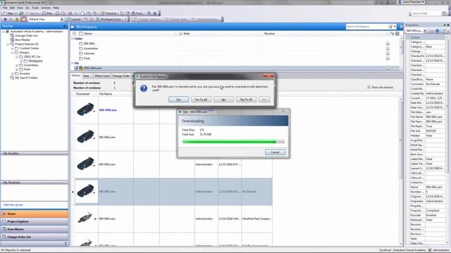The image size is (451, 253).
Task: Open the Edit menu
Action: click(12, 8)
